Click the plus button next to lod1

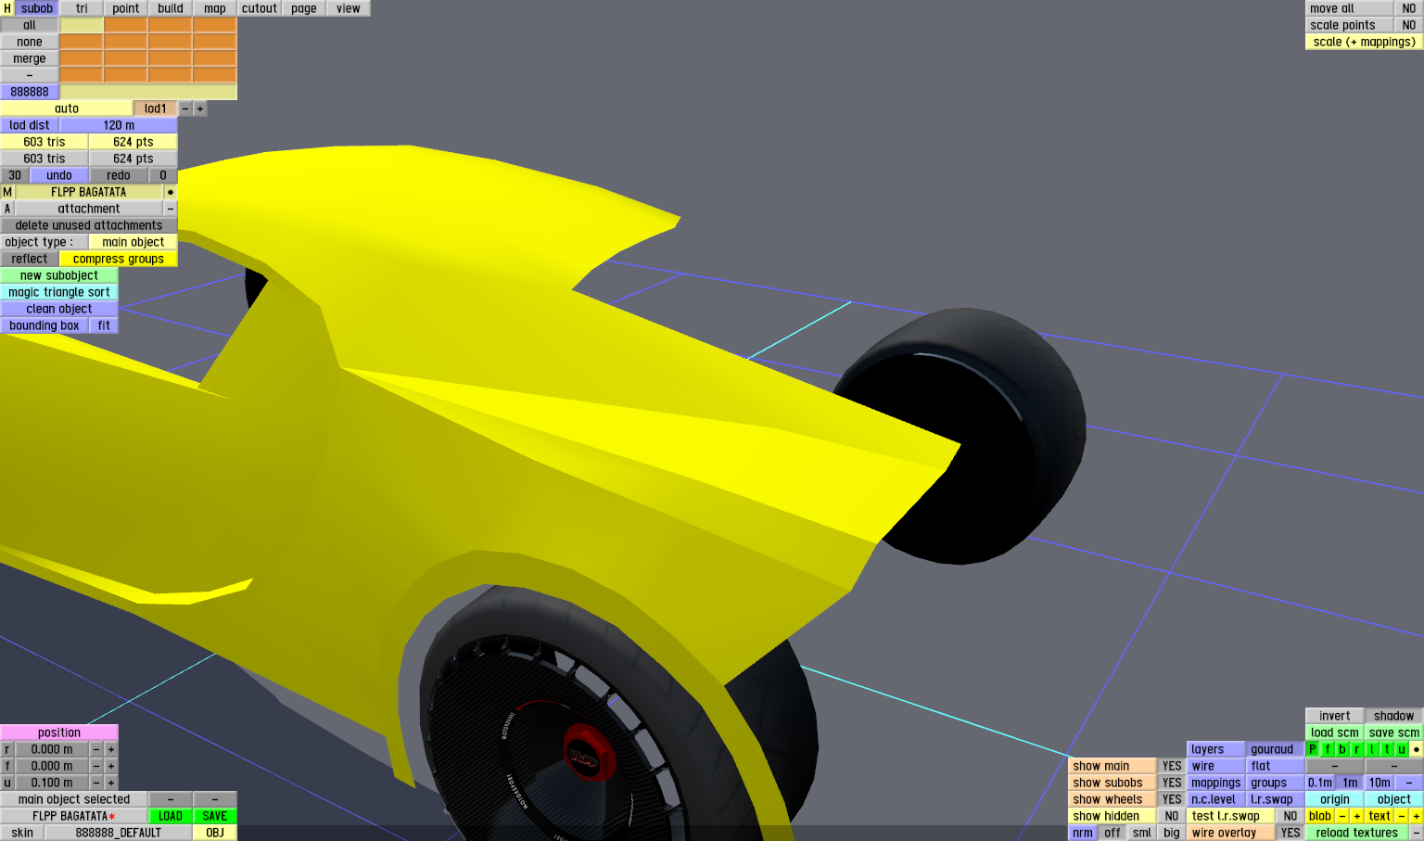[x=200, y=108]
